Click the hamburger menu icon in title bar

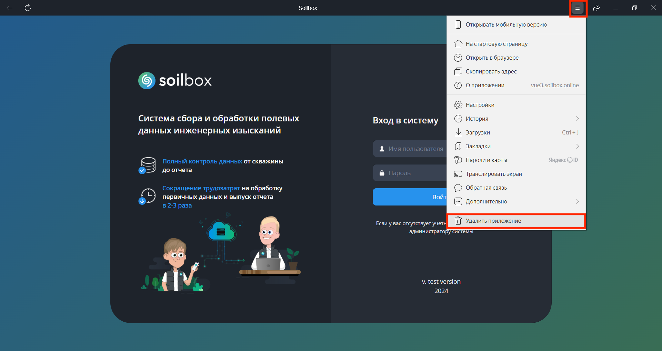tap(578, 8)
